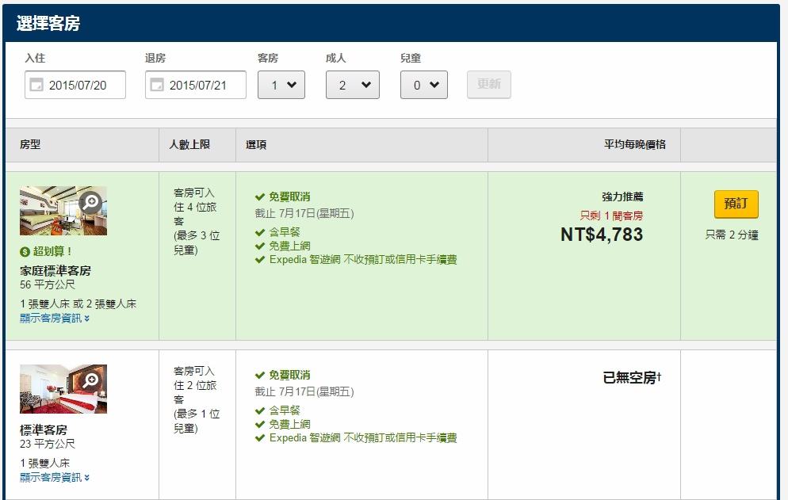The height and width of the screenshot is (500, 788).
Task: Click 標準客房 room name
Action: (44, 430)
